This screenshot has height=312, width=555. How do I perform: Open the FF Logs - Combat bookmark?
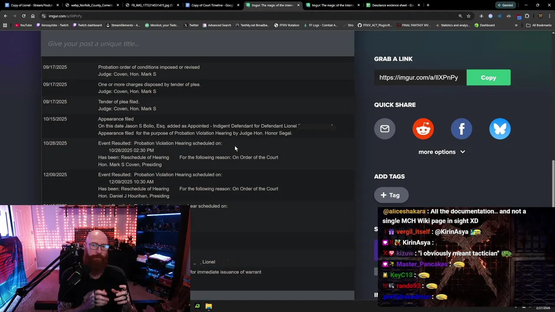pos(320,25)
